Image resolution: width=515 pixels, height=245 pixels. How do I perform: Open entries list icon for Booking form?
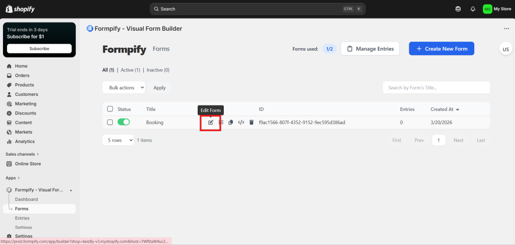(x=221, y=122)
